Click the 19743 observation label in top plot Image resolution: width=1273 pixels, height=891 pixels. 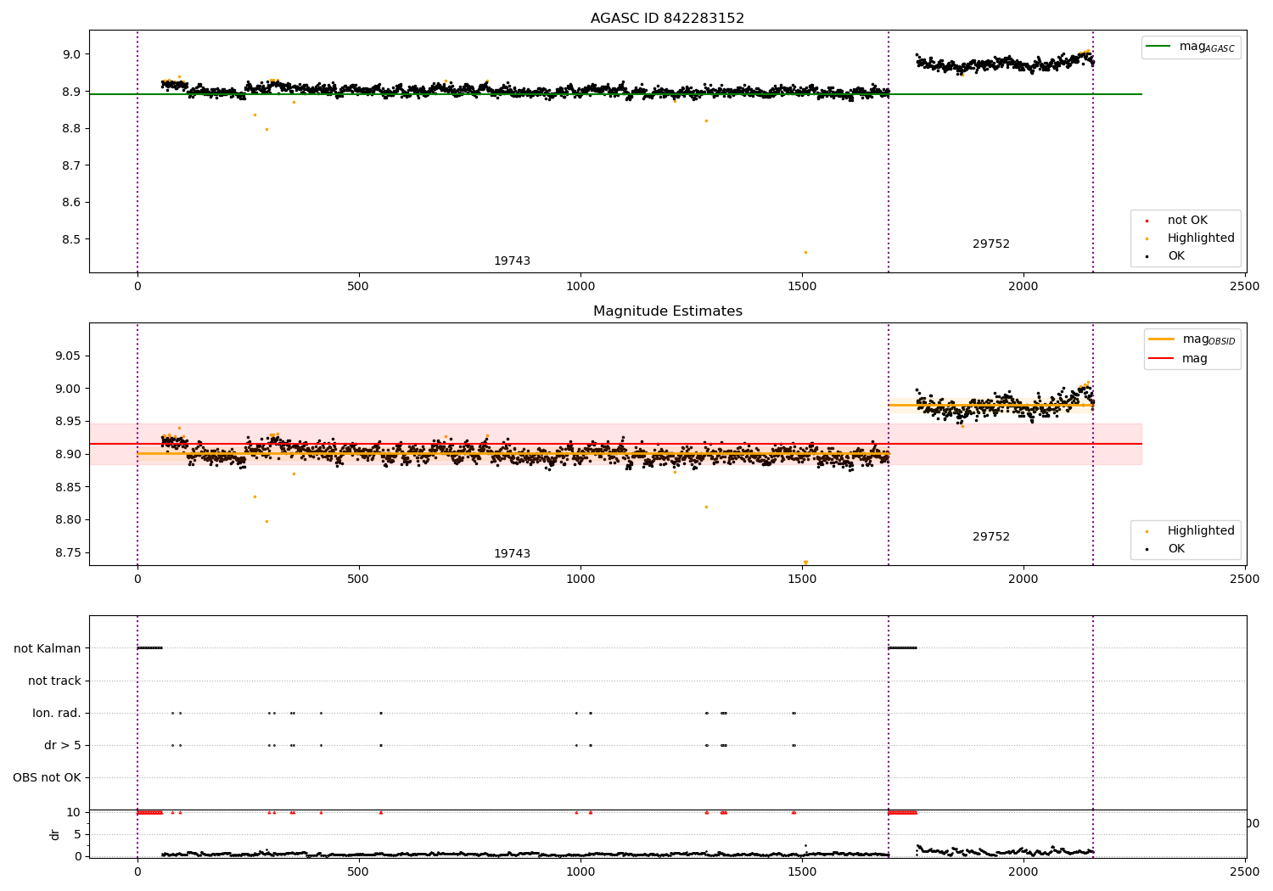click(x=512, y=261)
